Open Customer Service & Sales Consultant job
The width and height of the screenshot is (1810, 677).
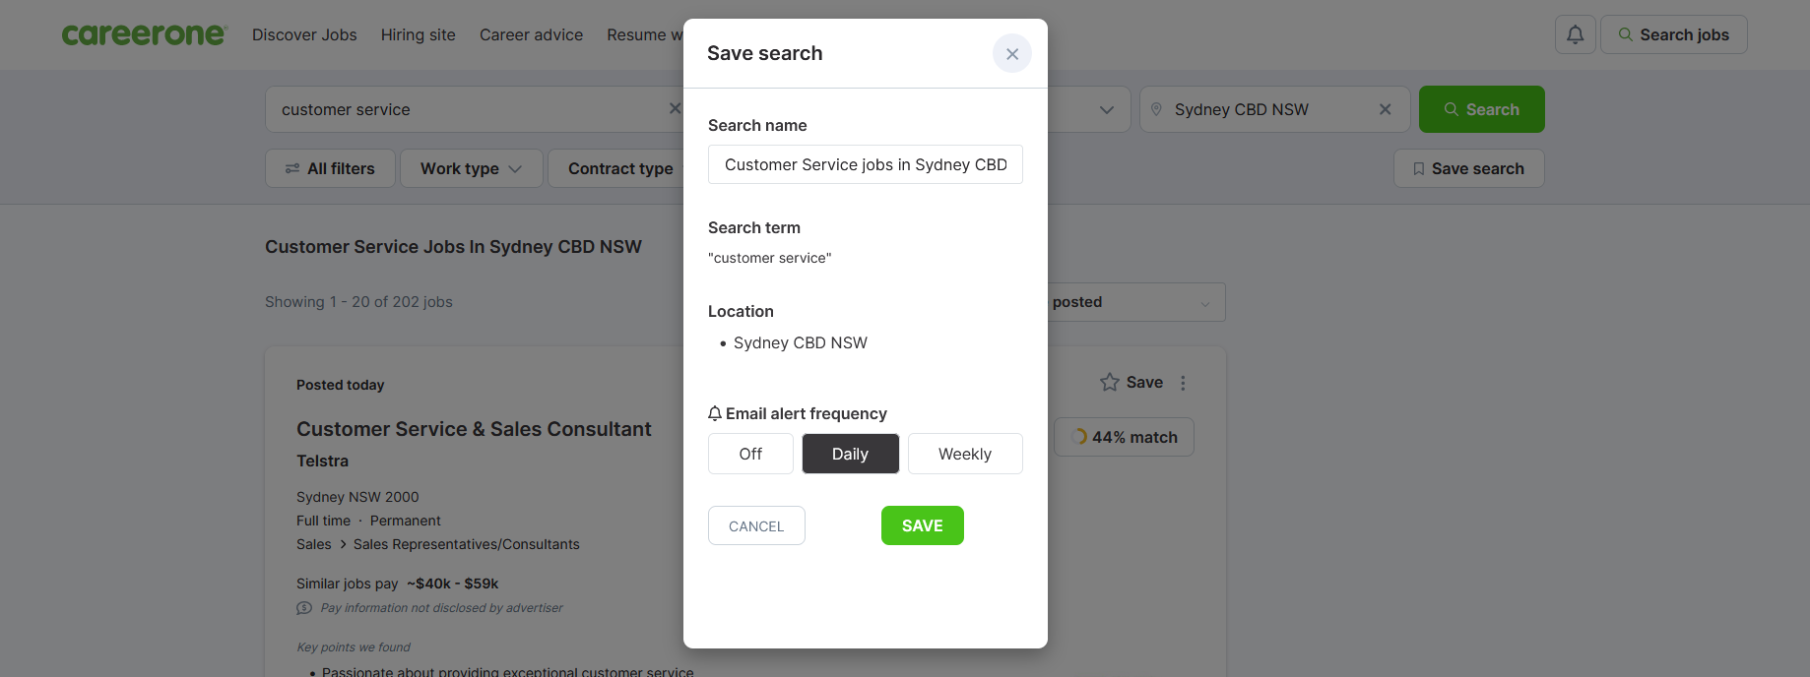point(474,429)
